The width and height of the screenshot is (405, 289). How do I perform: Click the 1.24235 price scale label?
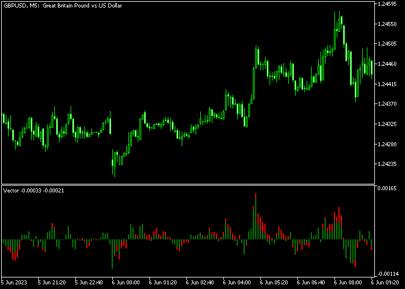[387, 164]
